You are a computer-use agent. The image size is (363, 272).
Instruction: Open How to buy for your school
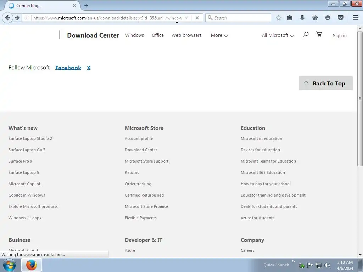point(266,184)
